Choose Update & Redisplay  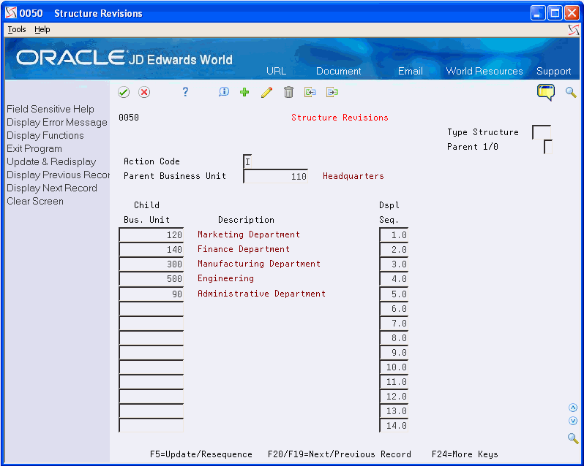pyautogui.click(x=51, y=161)
